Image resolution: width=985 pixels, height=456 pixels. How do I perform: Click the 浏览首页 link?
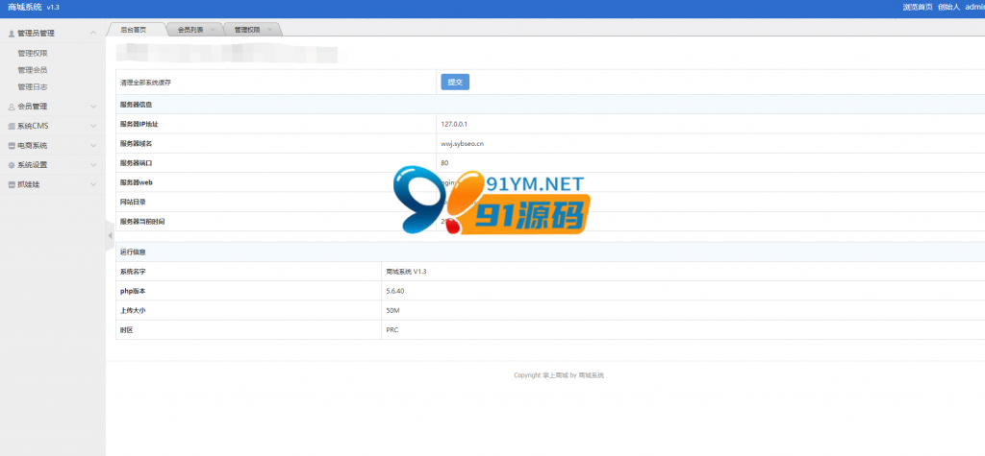click(918, 7)
